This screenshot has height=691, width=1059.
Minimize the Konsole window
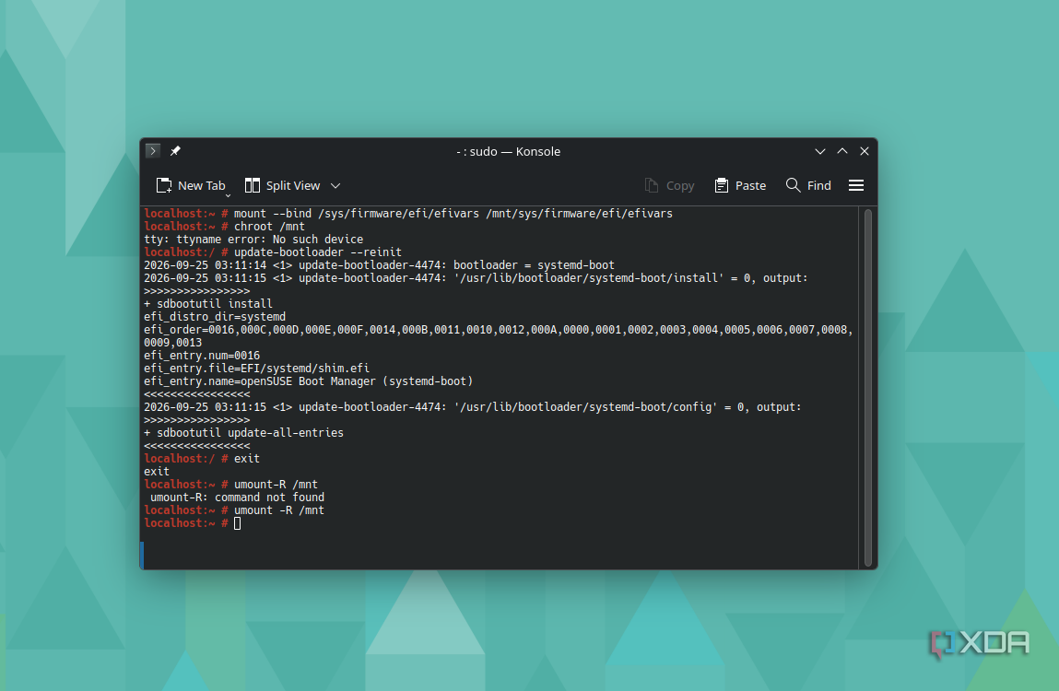tap(820, 151)
